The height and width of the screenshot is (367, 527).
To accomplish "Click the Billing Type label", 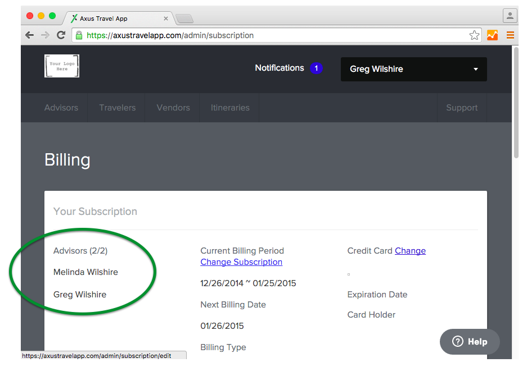I will point(223,347).
